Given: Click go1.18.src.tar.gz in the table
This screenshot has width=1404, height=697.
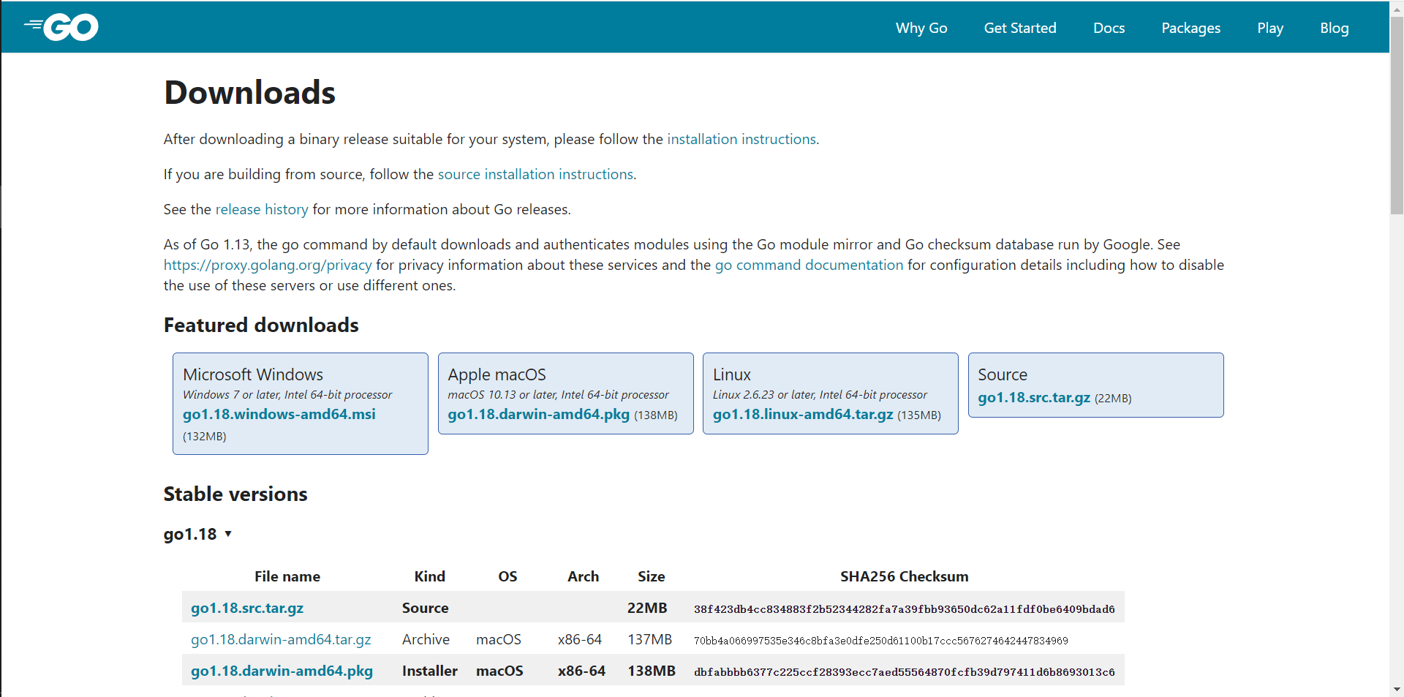Looking at the screenshot, I should (247, 608).
